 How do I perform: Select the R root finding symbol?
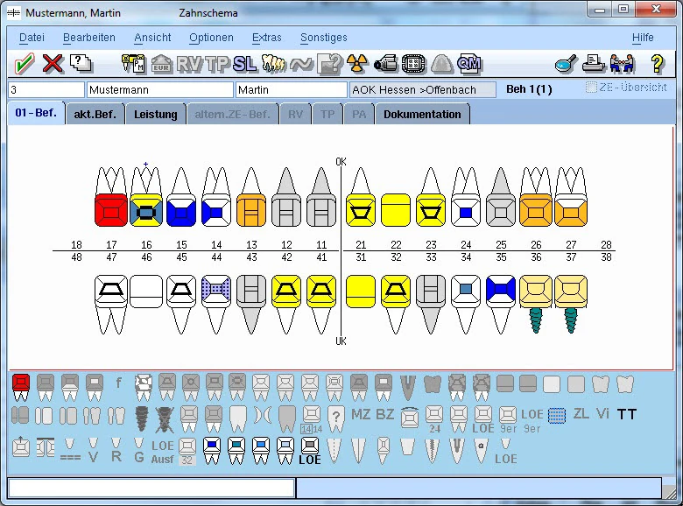(116, 451)
